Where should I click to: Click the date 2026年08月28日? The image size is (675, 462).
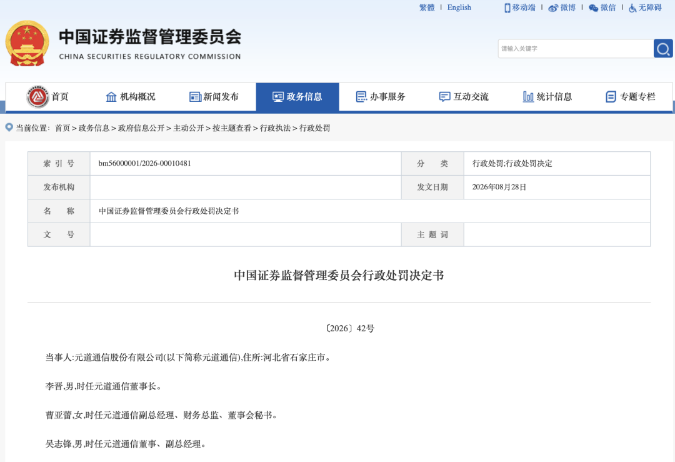click(499, 187)
